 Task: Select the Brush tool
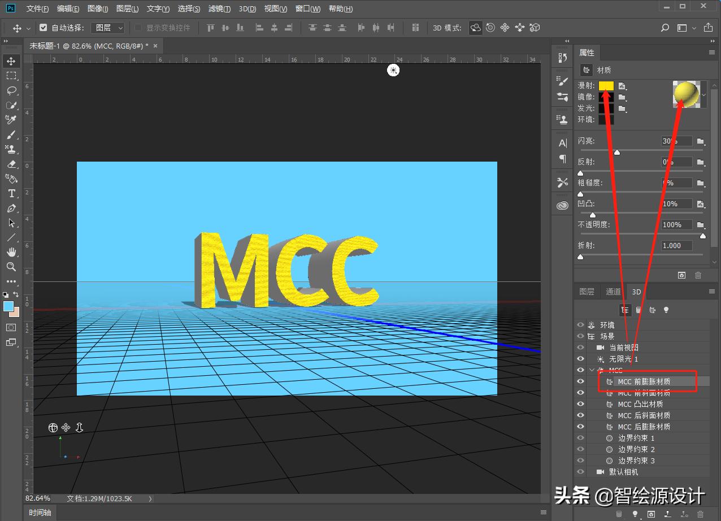[x=11, y=134]
